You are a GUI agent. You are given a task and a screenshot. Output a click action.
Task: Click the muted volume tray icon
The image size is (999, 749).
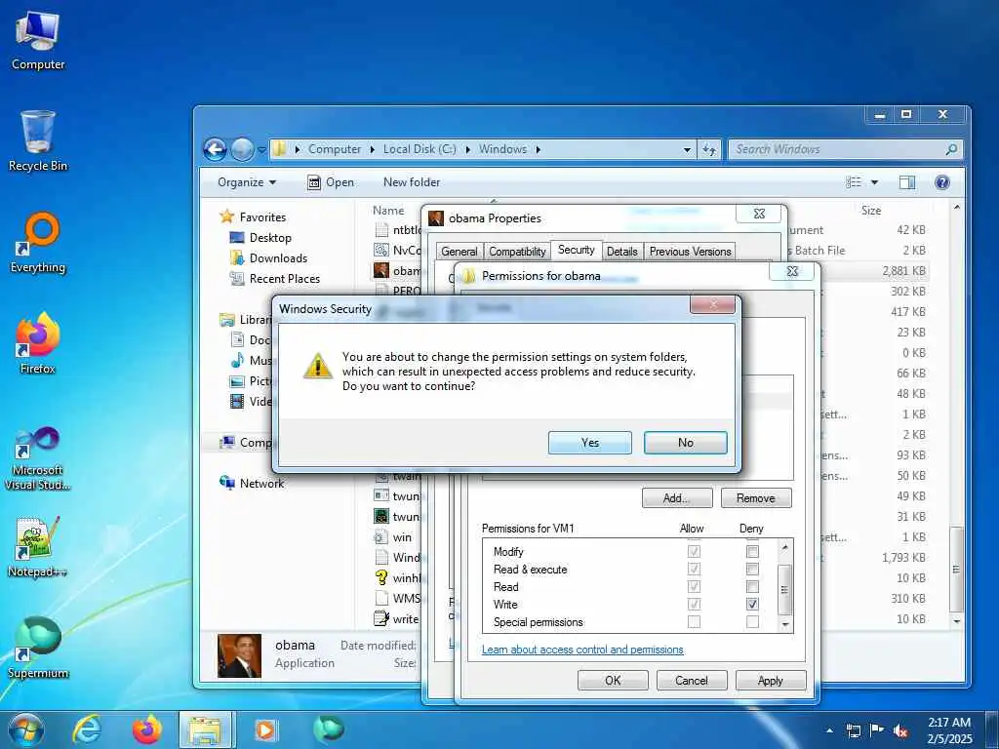pos(900,731)
